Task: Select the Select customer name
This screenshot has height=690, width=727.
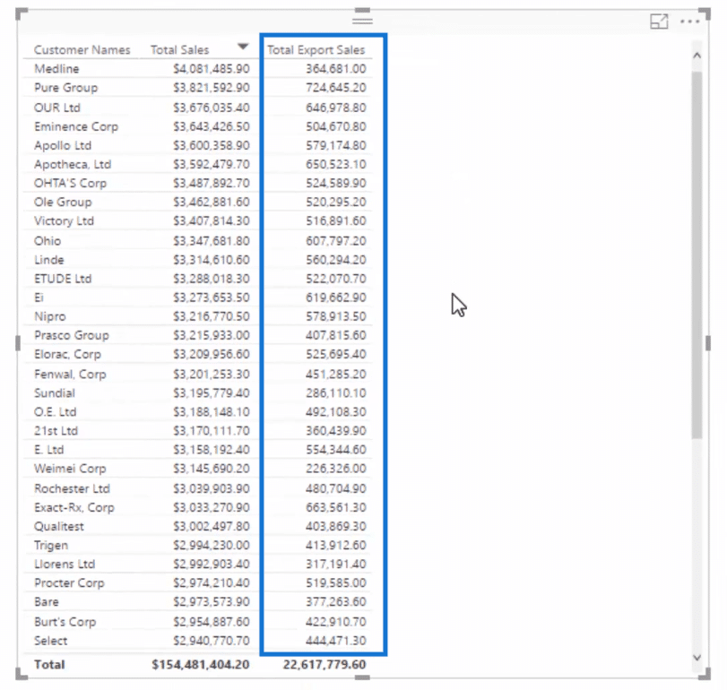Action: [x=50, y=642]
